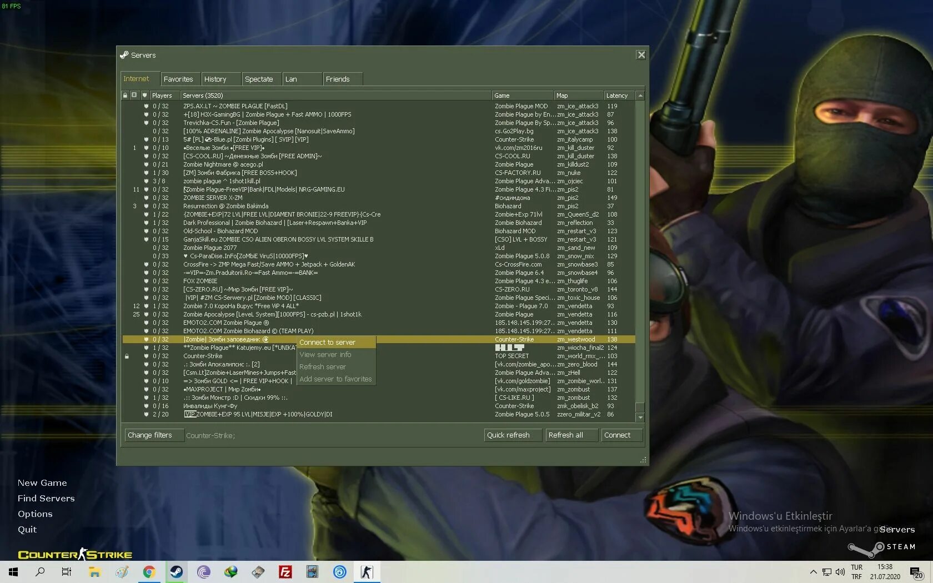Click the Quick refresh button
The width and height of the screenshot is (933, 583).
click(513, 435)
